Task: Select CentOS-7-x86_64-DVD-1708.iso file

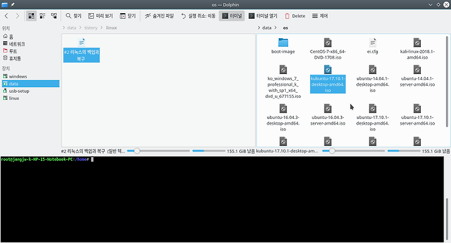Action: (328, 49)
